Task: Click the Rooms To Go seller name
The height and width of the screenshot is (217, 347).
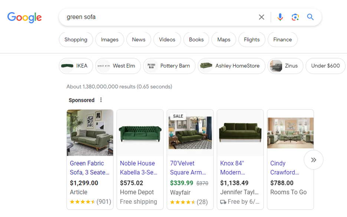Action: click(x=288, y=192)
